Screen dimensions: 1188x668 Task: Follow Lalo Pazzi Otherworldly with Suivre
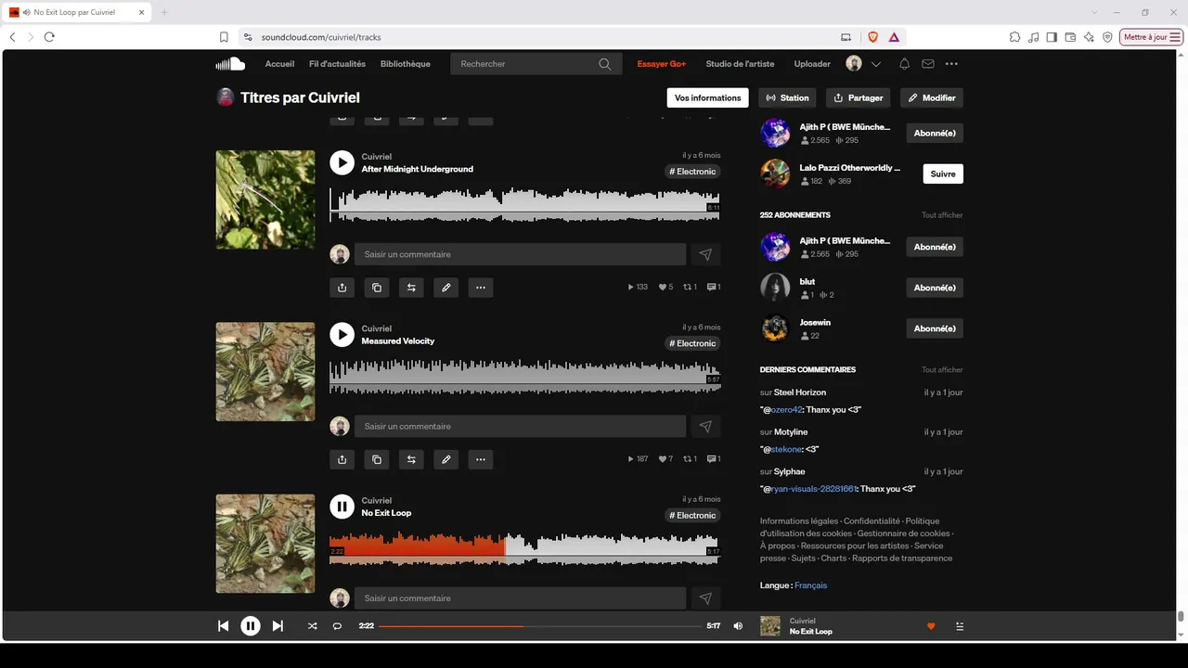click(x=943, y=173)
